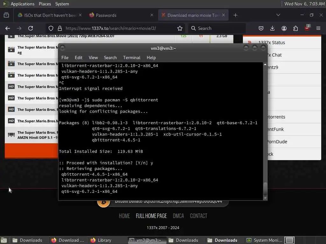Click the red arrows icon beside 1337x Status
Screen dimensions: 326x244
click(x=250, y=42)
